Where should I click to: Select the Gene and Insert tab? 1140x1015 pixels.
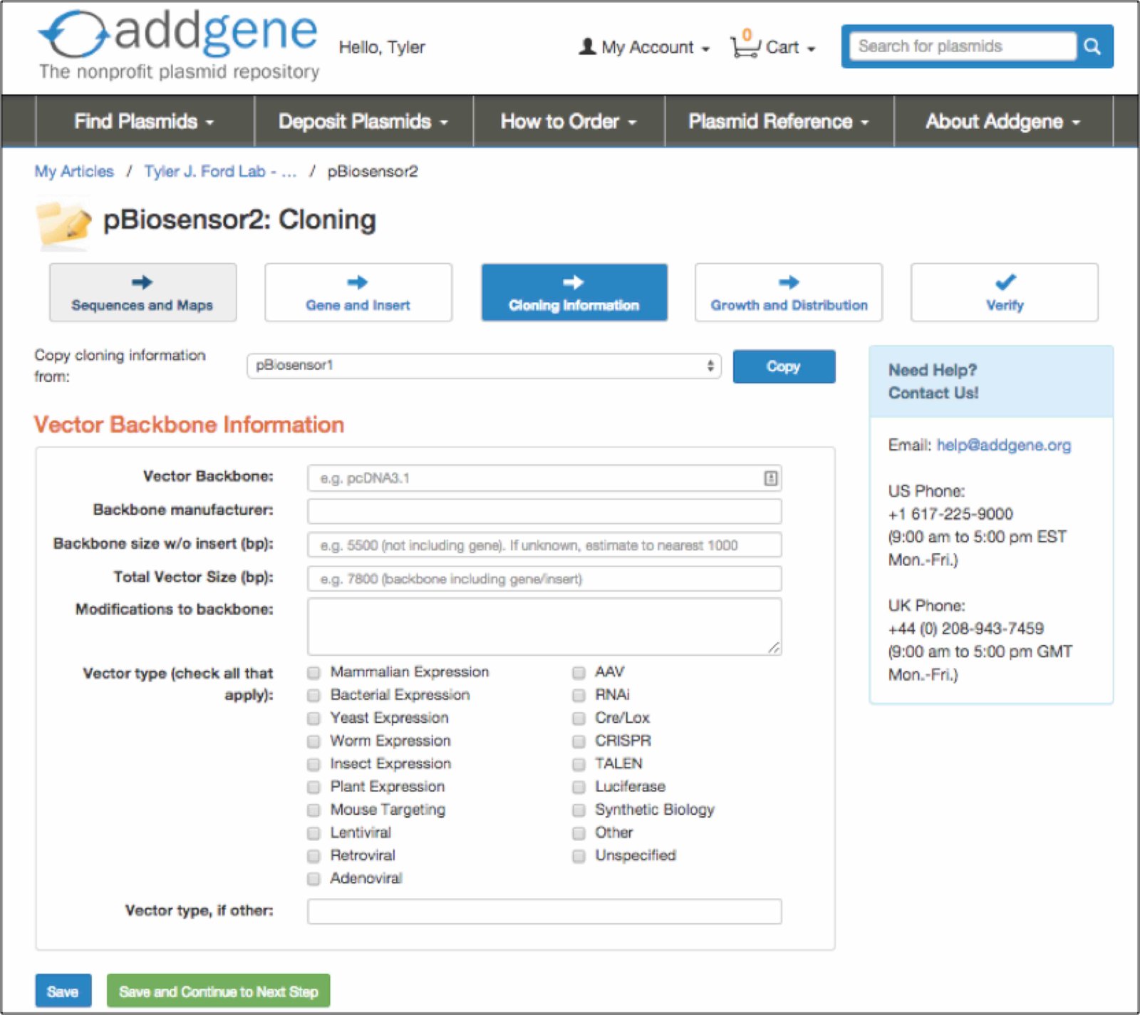[358, 292]
